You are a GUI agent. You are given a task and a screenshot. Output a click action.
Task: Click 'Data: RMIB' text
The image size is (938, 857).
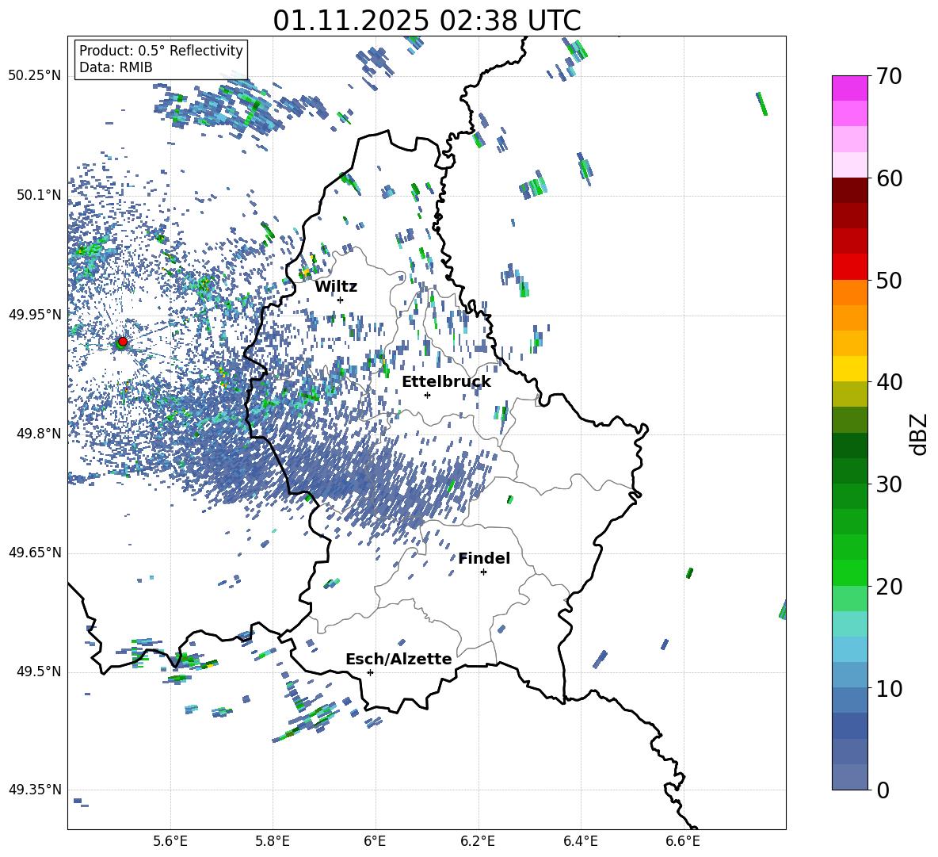coord(116,67)
